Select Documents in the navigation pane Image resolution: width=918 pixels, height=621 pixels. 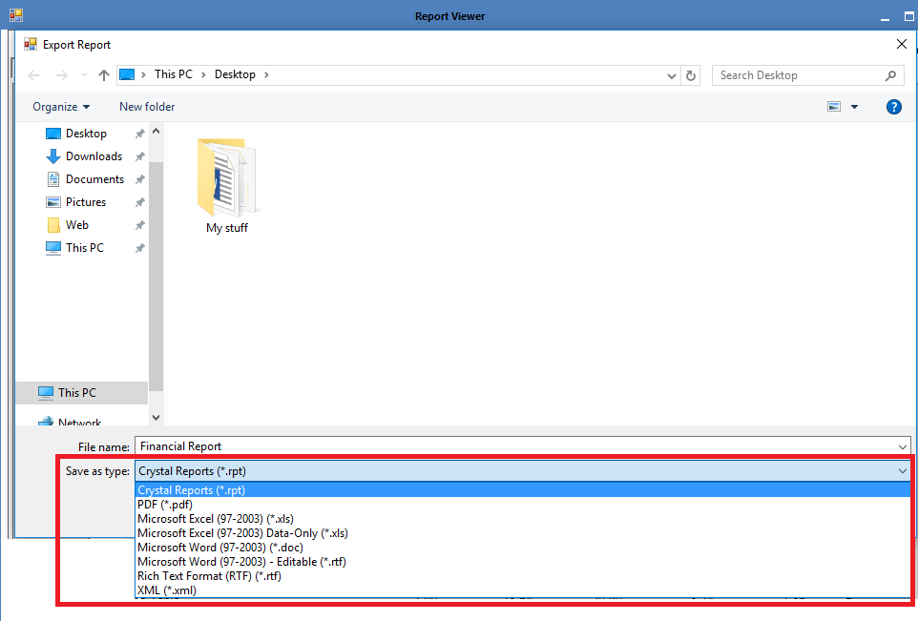[94, 179]
